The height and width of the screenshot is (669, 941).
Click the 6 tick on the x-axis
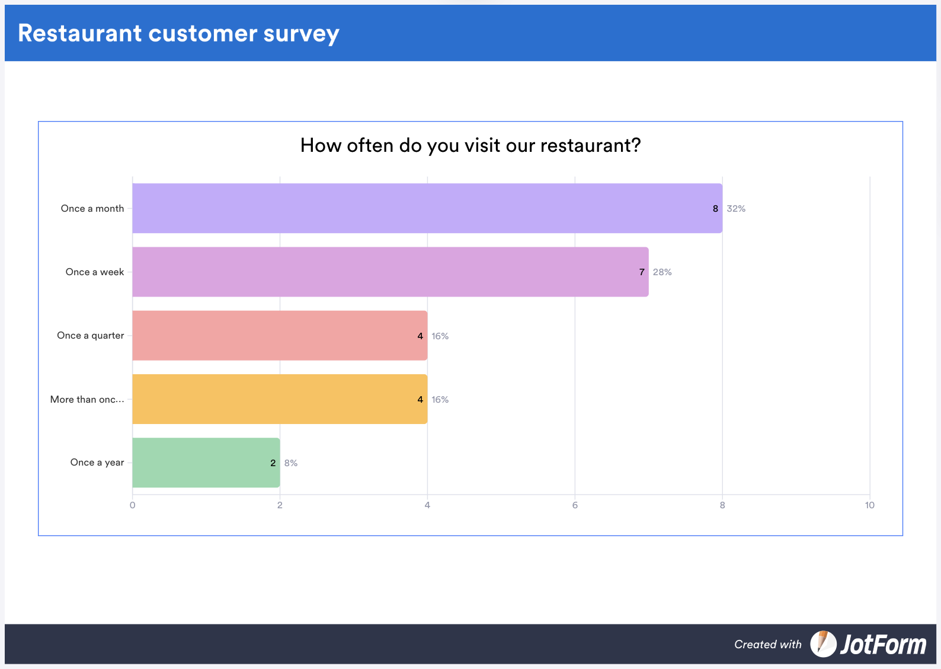click(575, 505)
